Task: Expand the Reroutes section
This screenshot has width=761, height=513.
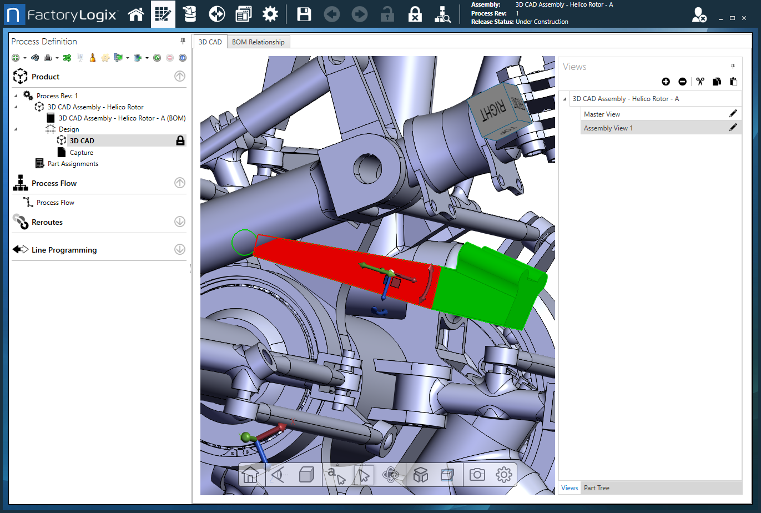Action: point(179,221)
